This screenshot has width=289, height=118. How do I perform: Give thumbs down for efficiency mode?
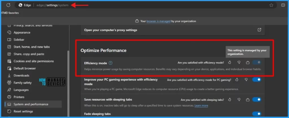(x=239, y=63)
